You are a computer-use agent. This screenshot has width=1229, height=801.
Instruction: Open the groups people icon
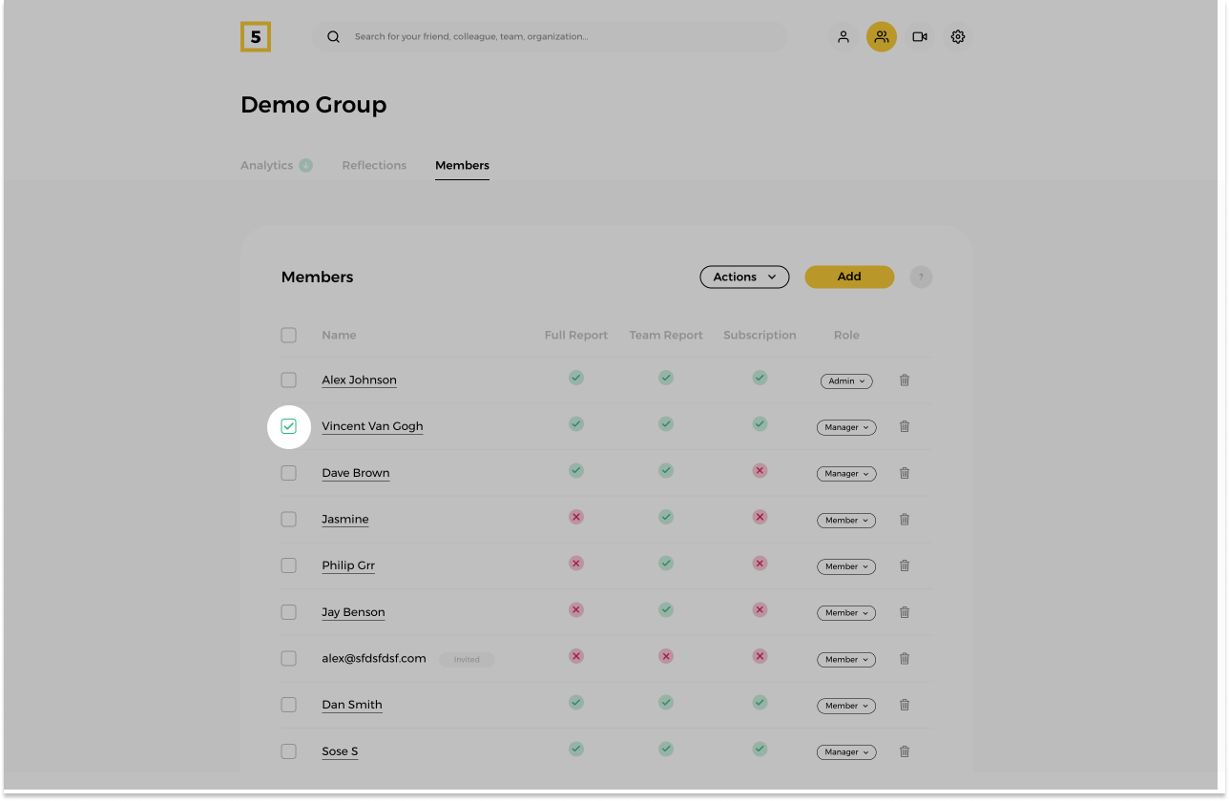[881, 37]
